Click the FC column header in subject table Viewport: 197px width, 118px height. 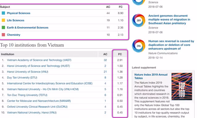click(121, 7)
